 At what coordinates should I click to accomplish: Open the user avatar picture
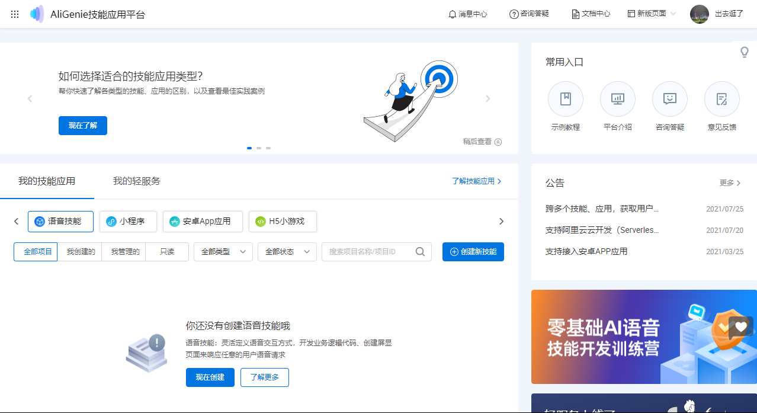(700, 14)
